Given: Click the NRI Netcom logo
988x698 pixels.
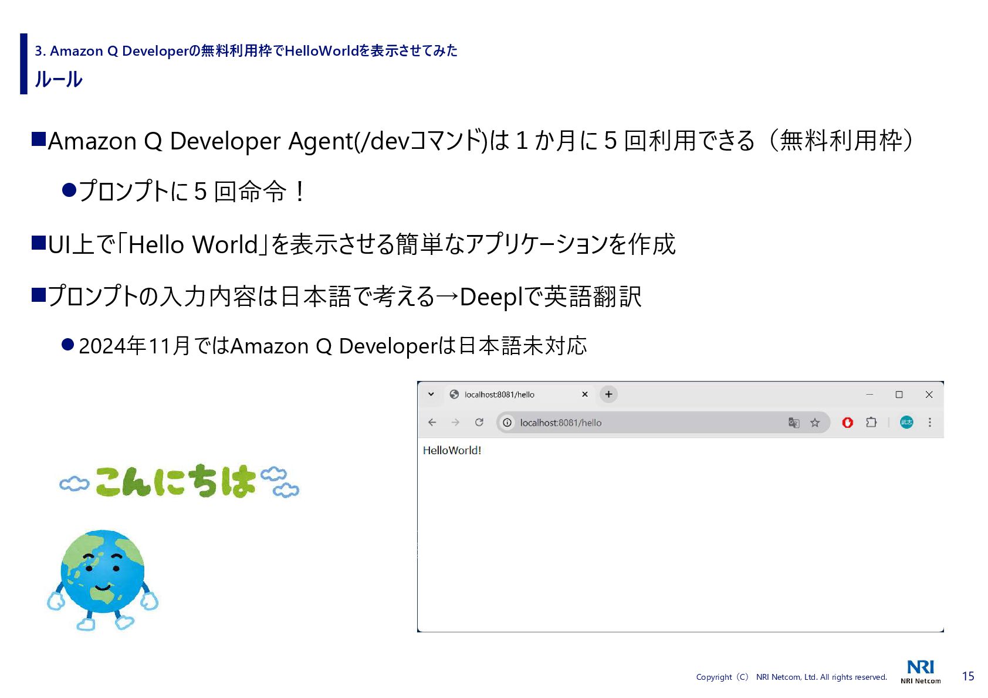Looking at the screenshot, I should 921,672.
